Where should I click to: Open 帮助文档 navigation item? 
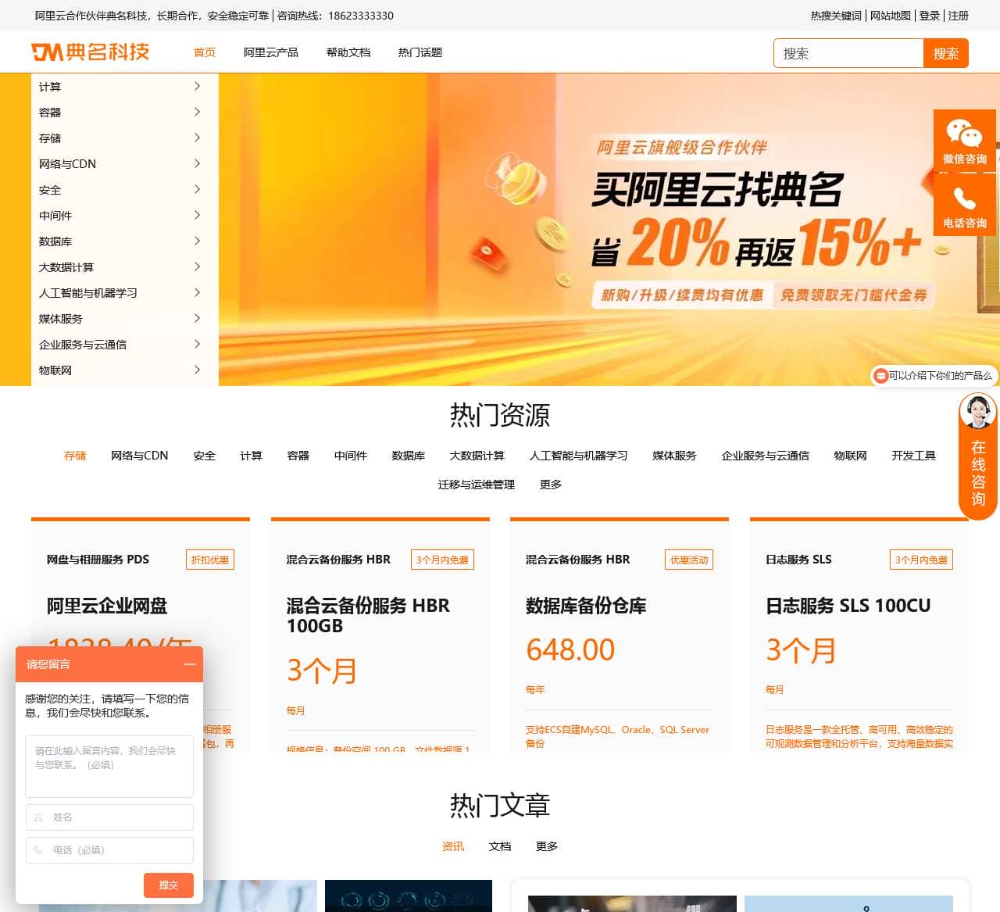pos(348,52)
